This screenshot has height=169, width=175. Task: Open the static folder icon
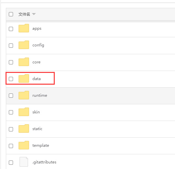pyautogui.click(x=24, y=128)
